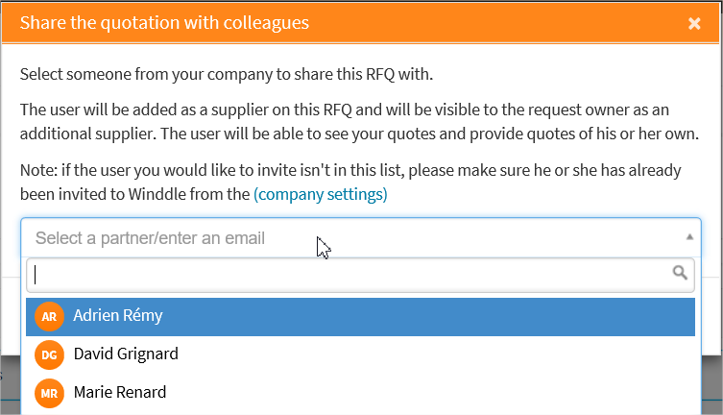Click the dialog title 'Share the quotation with colleagues'
Screen dimensions: 723x415
(164, 23)
